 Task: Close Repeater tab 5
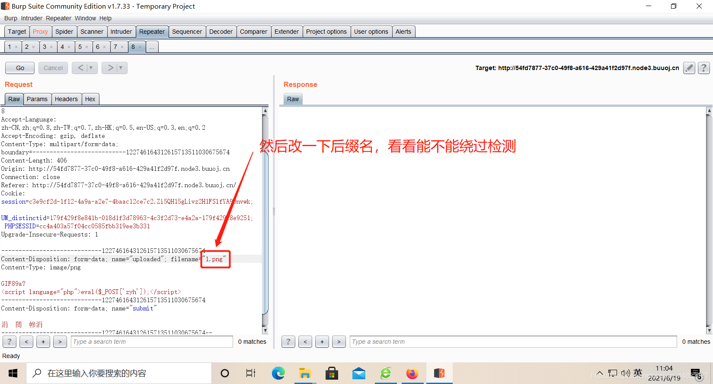[86, 47]
